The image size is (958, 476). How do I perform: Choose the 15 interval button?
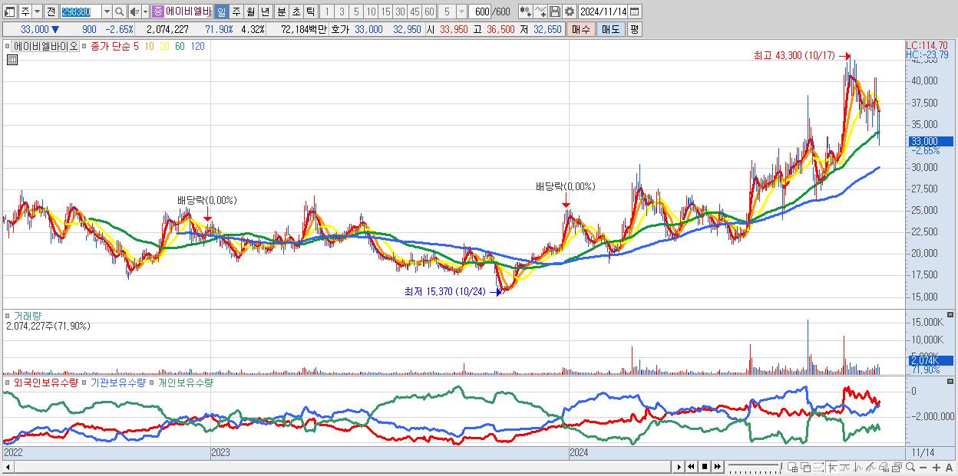pos(386,11)
